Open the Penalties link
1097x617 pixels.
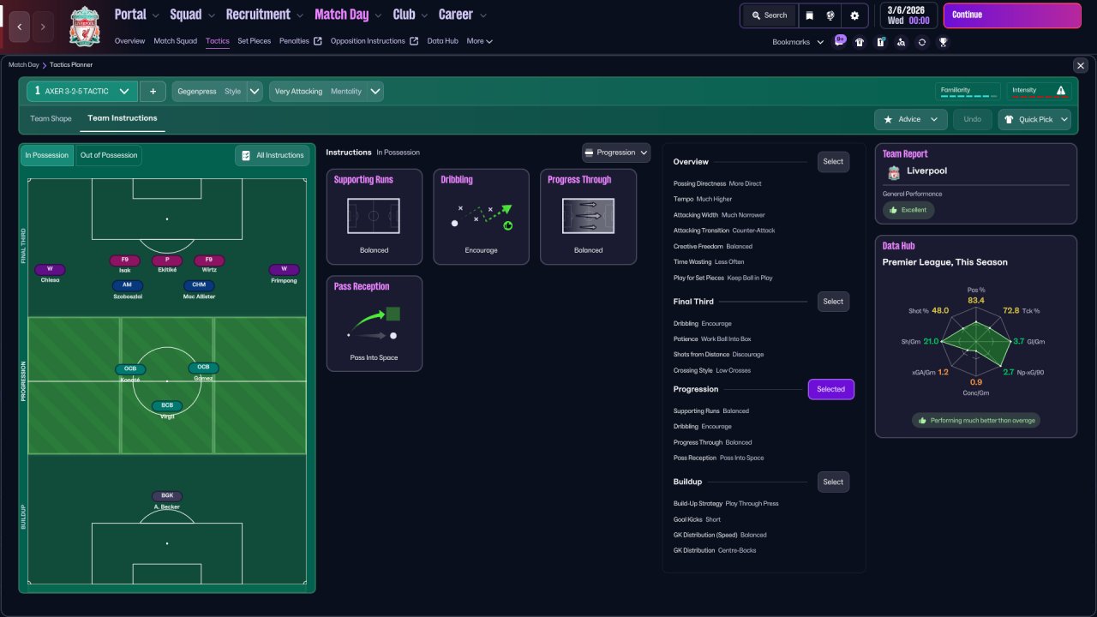[301, 41]
